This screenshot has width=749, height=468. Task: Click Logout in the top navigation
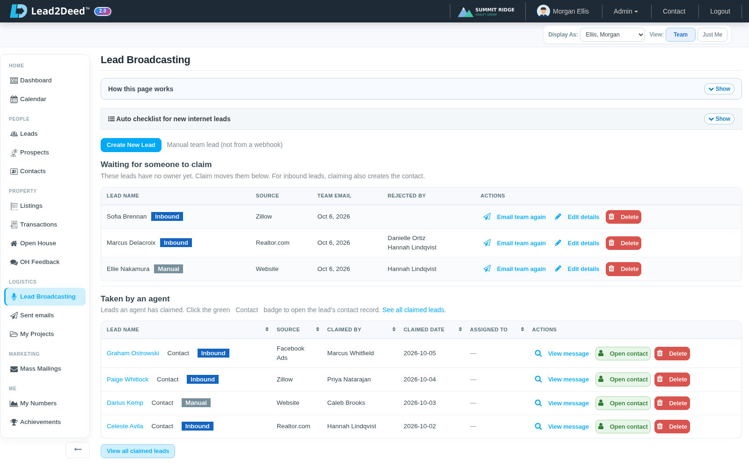coord(720,11)
